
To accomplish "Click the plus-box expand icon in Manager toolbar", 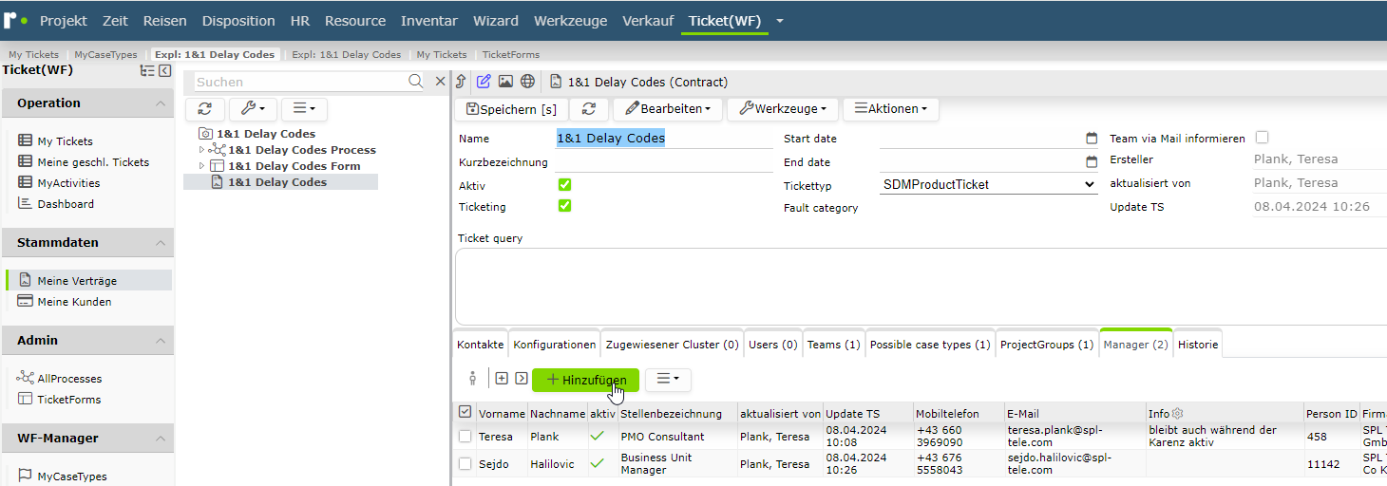I will pos(502,378).
